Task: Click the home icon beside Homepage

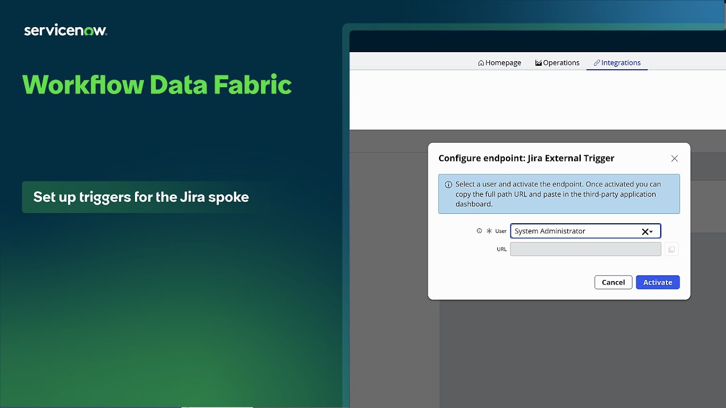Action: (481, 62)
